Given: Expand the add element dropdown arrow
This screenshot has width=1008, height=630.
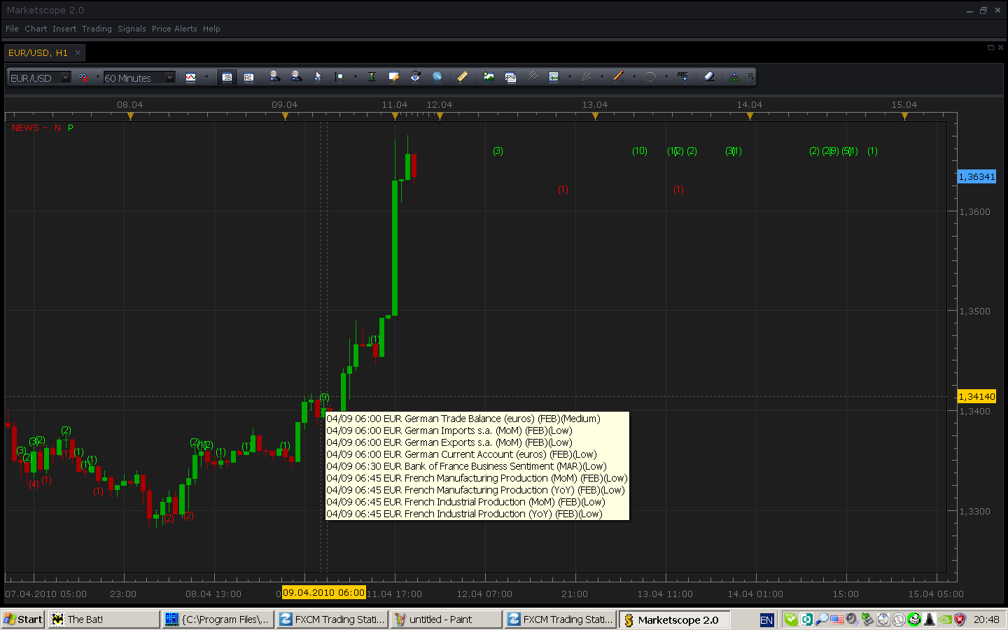Looking at the screenshot, I should pyautogui.click(x=570, y=77).
